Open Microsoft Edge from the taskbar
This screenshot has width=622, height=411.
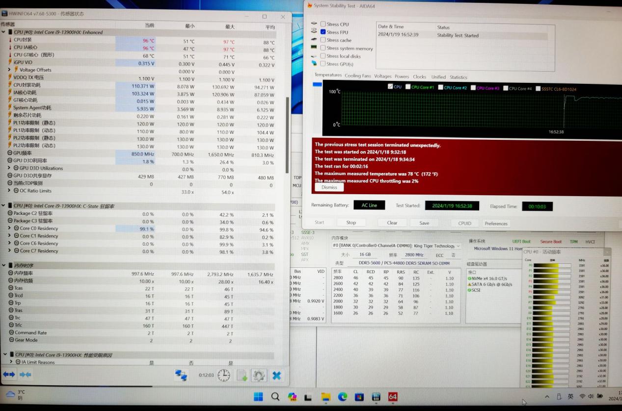[342, 396]
